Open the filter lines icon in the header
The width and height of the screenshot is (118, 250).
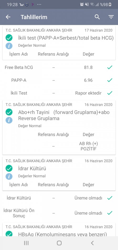tap(111, 17)
